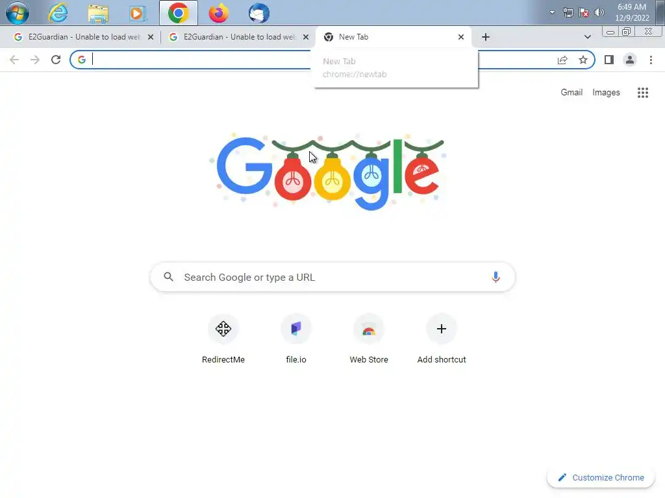
Task: Open the Chrome profile avatar
Action: (630, 60)
